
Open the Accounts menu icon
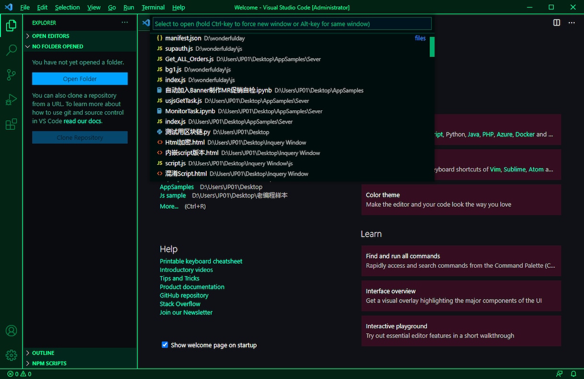pos(11,331)
